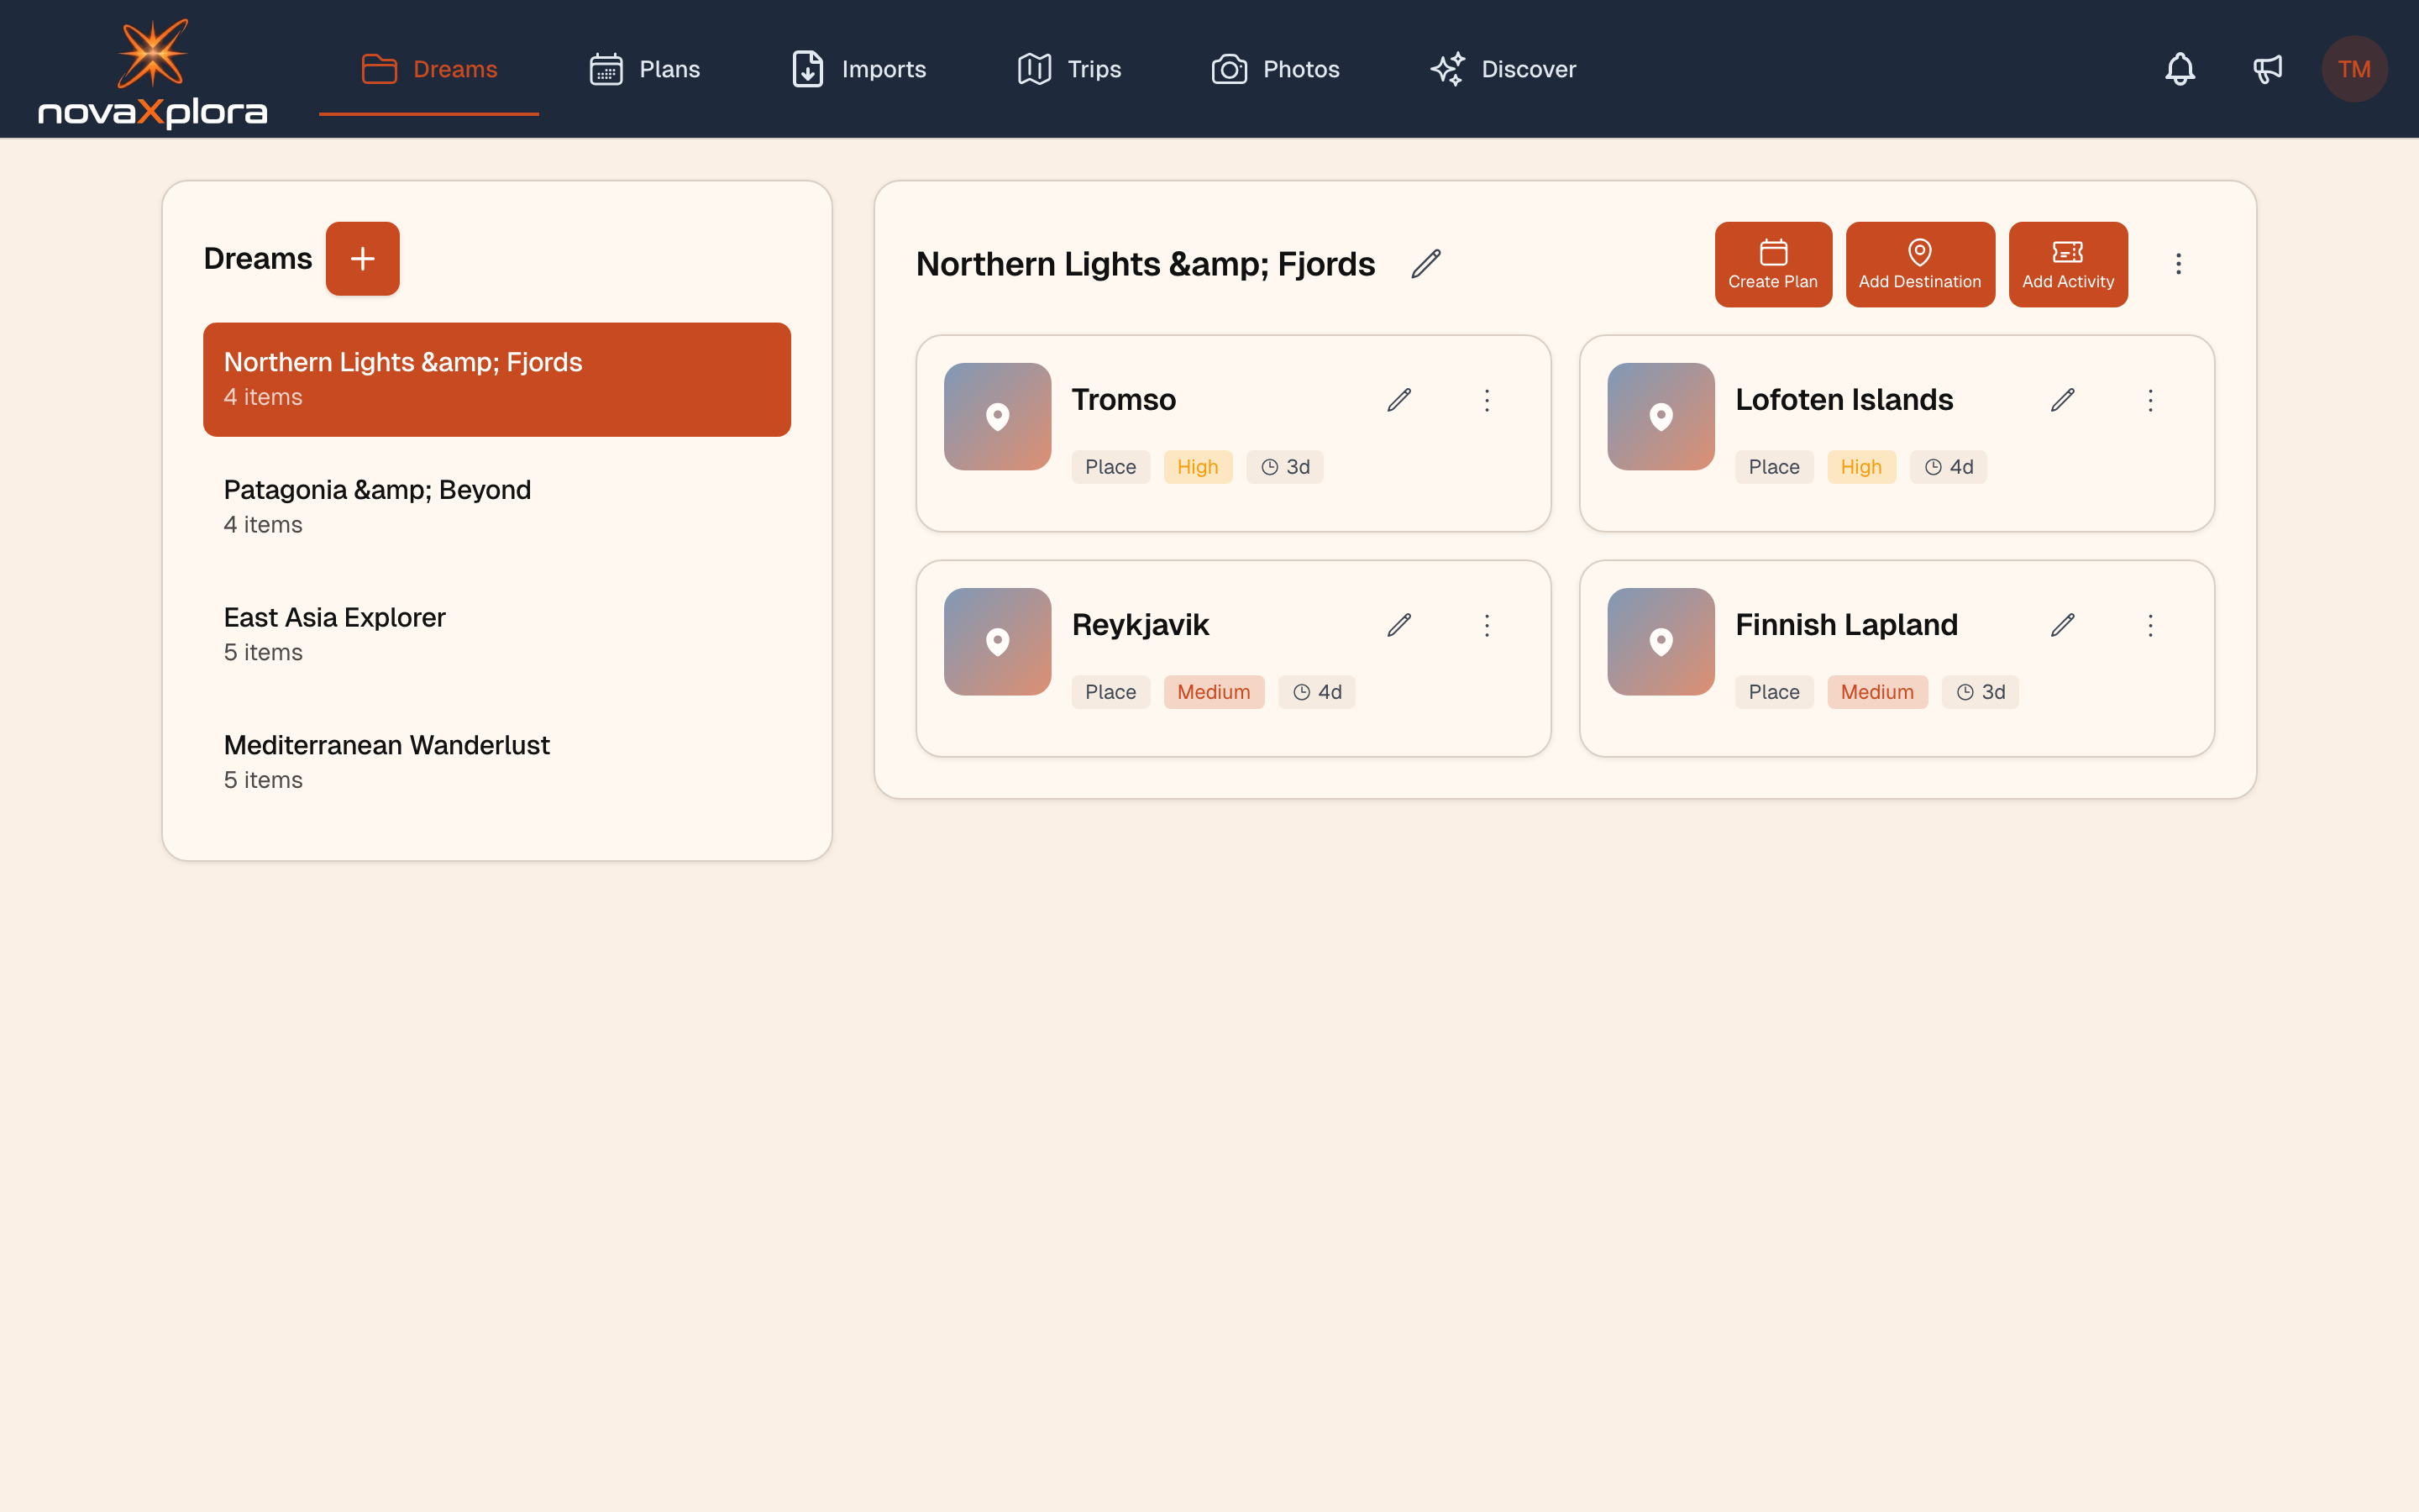Screen dimensions: 2419x1512
Task: Switch to the Plans tab
Action: pos(645,69)
